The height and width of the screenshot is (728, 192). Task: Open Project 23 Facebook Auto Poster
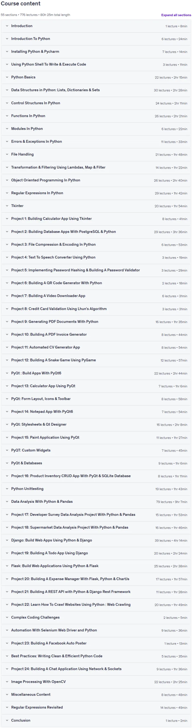click(96, 643)
